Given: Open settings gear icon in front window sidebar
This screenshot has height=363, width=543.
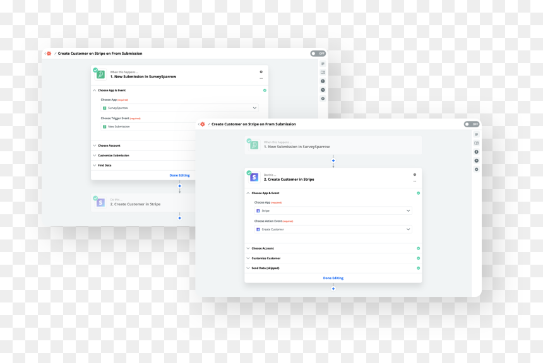Looking at the screenshot, I should [477, 170].
